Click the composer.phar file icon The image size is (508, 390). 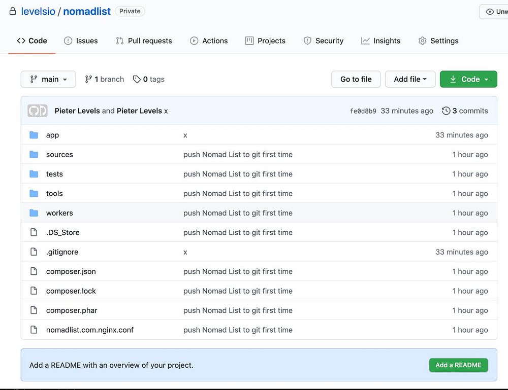[34, 310]
